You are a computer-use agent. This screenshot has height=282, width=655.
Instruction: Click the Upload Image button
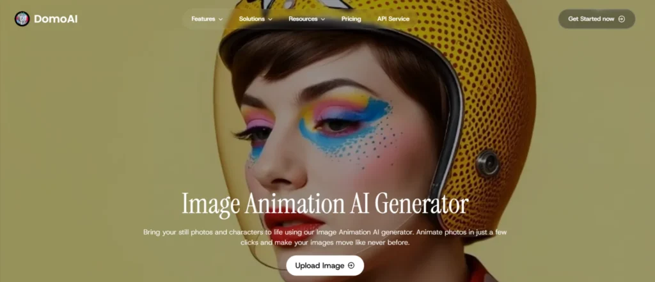[325, 265]
